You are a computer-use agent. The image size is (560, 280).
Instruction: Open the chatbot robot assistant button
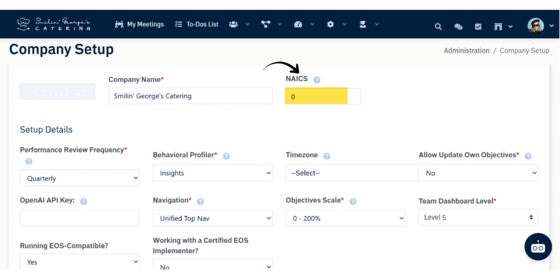click(x=538, y=247)
